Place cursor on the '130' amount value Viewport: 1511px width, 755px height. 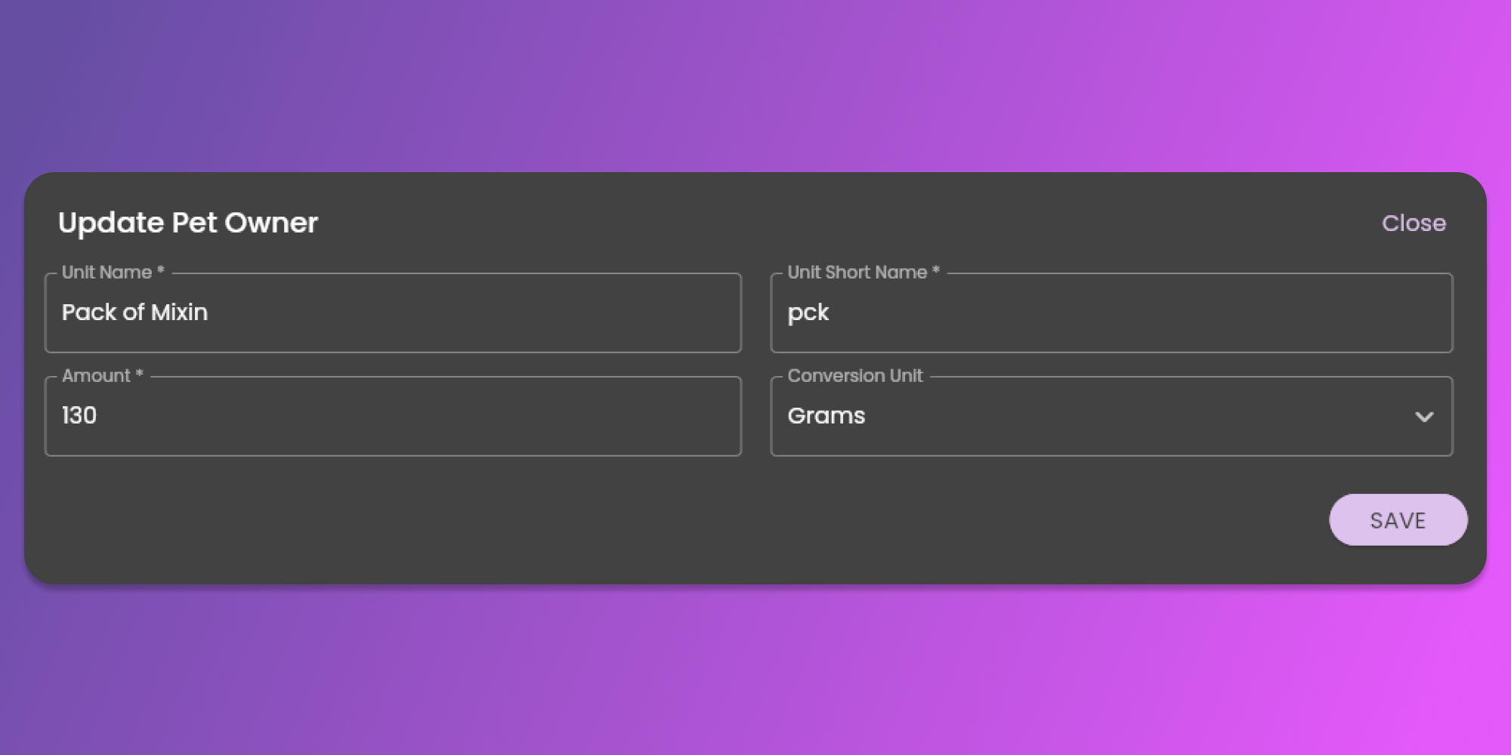79,416
